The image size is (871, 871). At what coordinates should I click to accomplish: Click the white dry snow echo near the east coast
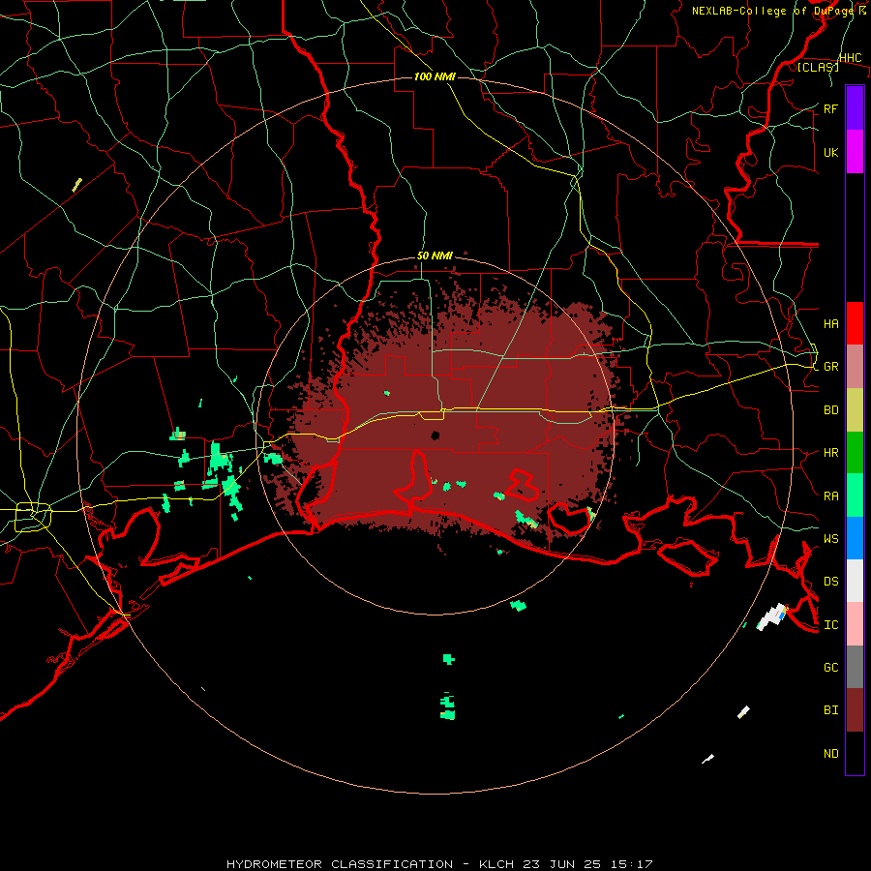772,616
